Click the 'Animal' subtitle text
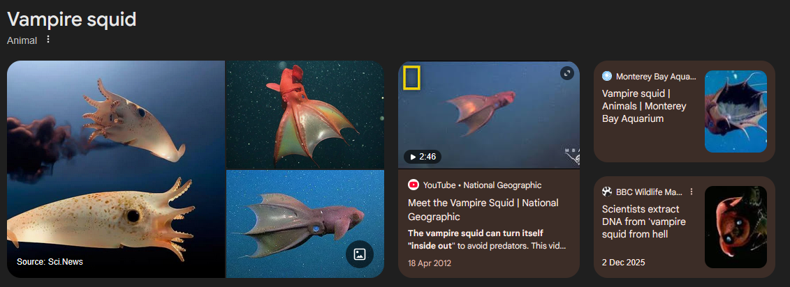 pos(22,40)
